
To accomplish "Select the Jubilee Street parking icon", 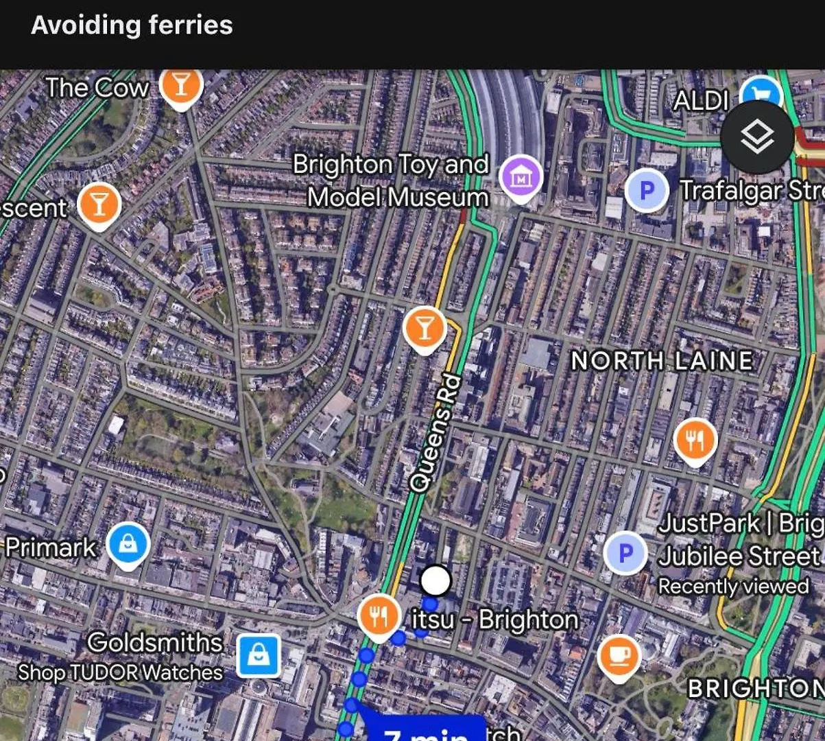I will pos(625,553).
